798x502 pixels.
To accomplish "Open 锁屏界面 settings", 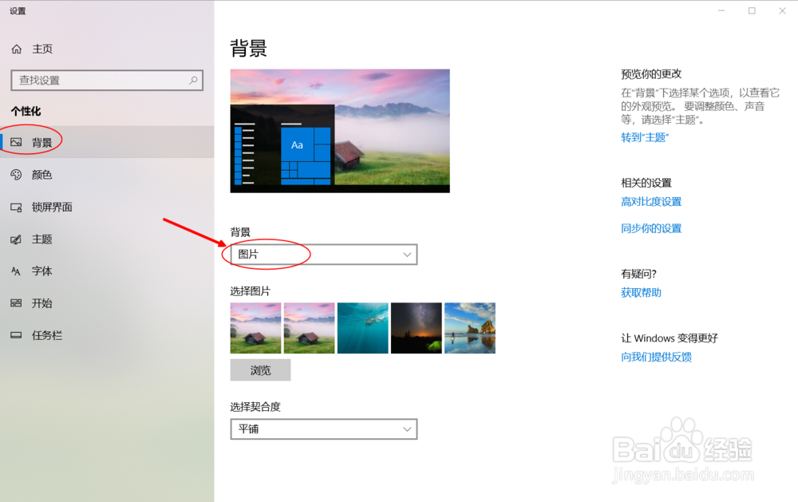I will 107,208.
